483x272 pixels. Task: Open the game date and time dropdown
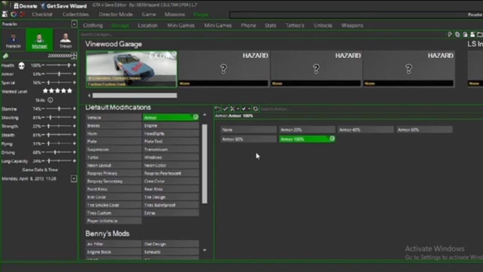tap(74, 179)
